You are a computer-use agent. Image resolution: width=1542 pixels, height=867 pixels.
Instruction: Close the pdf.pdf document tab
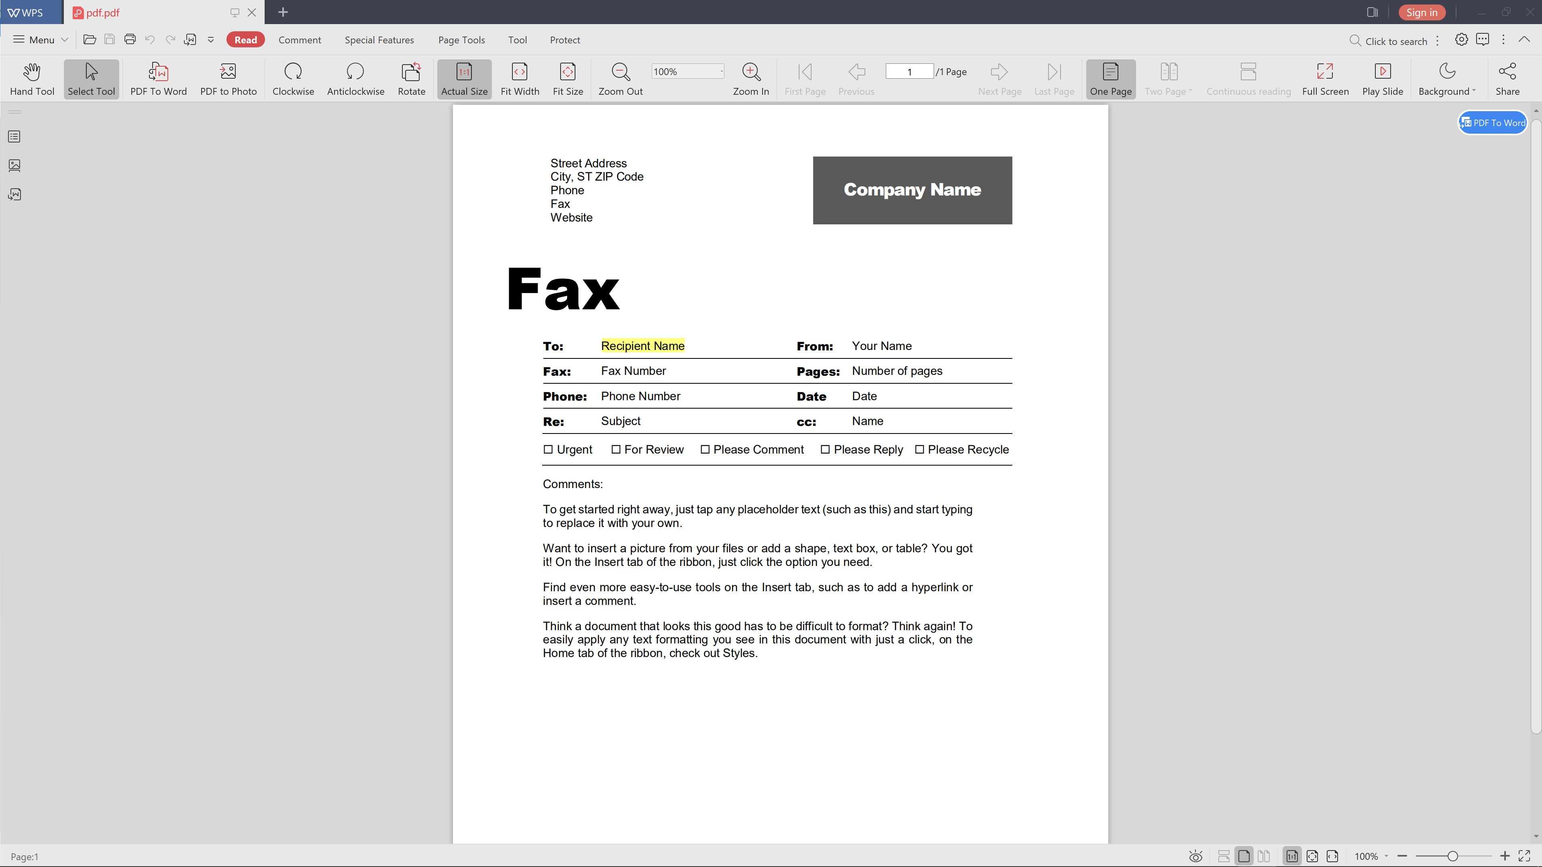(x=252, y=12)
